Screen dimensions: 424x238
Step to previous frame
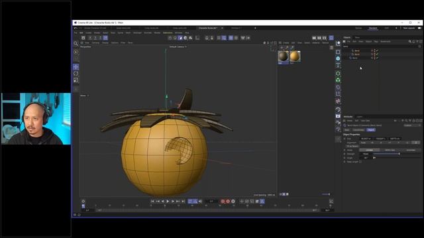163,201
